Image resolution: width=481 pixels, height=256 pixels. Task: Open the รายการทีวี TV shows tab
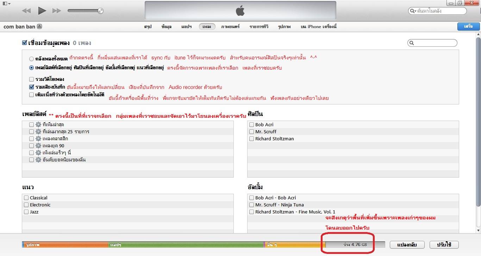pos(259,26)
